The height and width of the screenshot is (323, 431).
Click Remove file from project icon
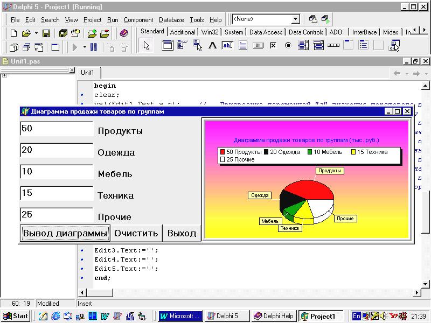pos(105,33)
